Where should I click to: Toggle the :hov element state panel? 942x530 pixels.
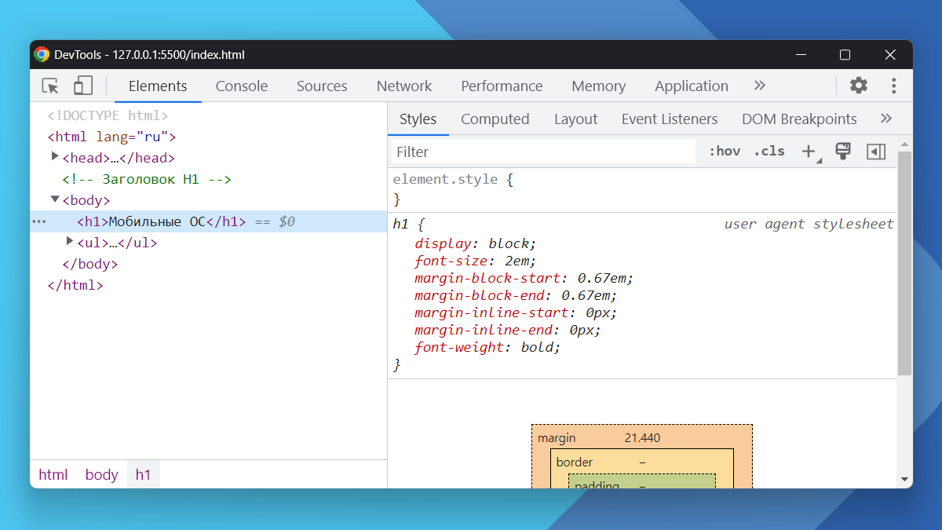click(724, 152)
